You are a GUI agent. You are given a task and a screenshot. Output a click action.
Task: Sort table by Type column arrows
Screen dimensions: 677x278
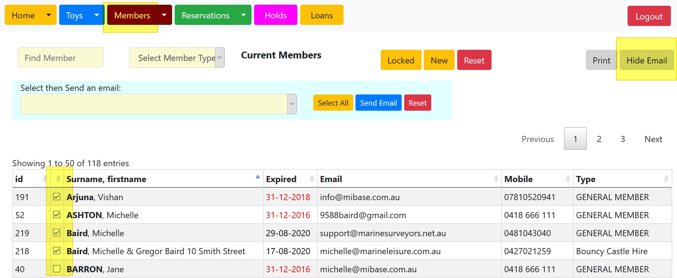(666, 178)
